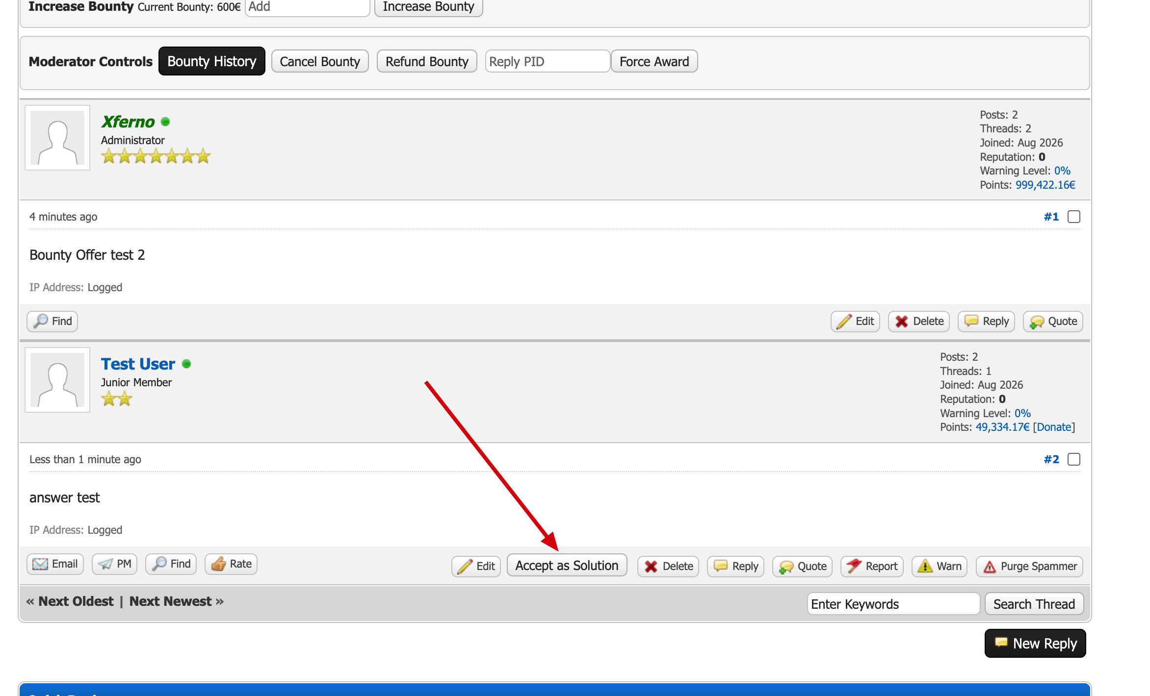
Task: Edit Test User's post #2
Action: 476,567
